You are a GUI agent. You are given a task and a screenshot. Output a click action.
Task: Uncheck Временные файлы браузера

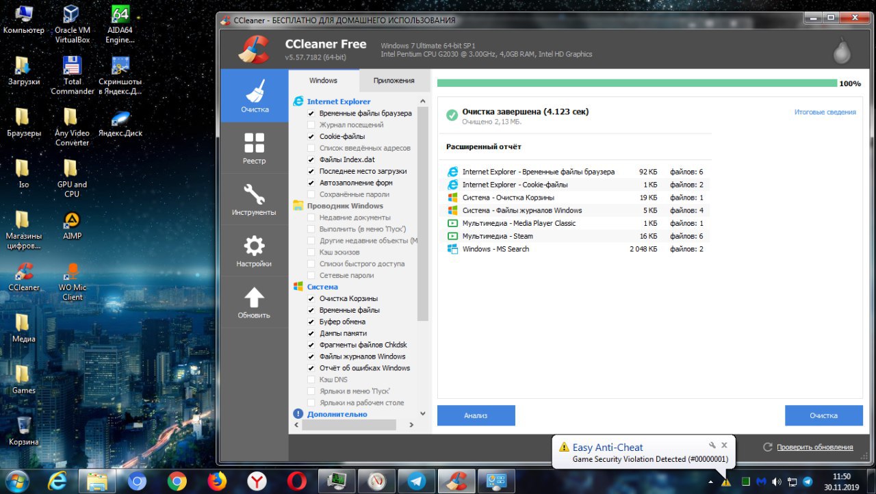311,114
